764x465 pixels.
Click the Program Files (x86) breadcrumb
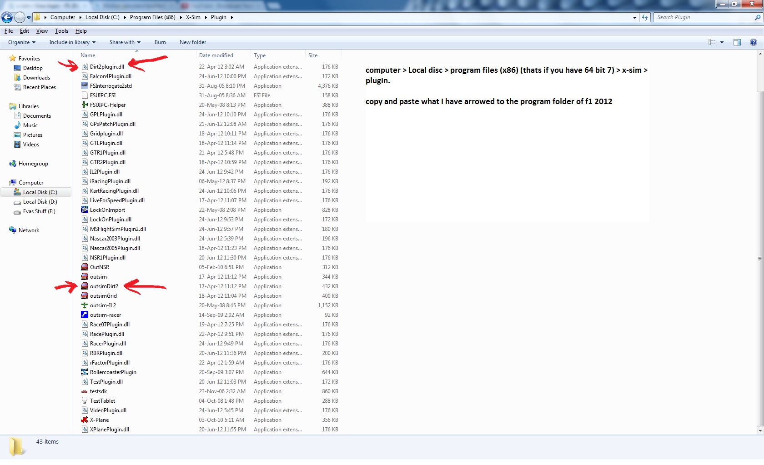coord(152,17)
